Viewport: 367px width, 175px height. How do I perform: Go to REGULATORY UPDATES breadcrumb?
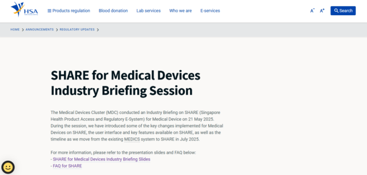[77, 30]
